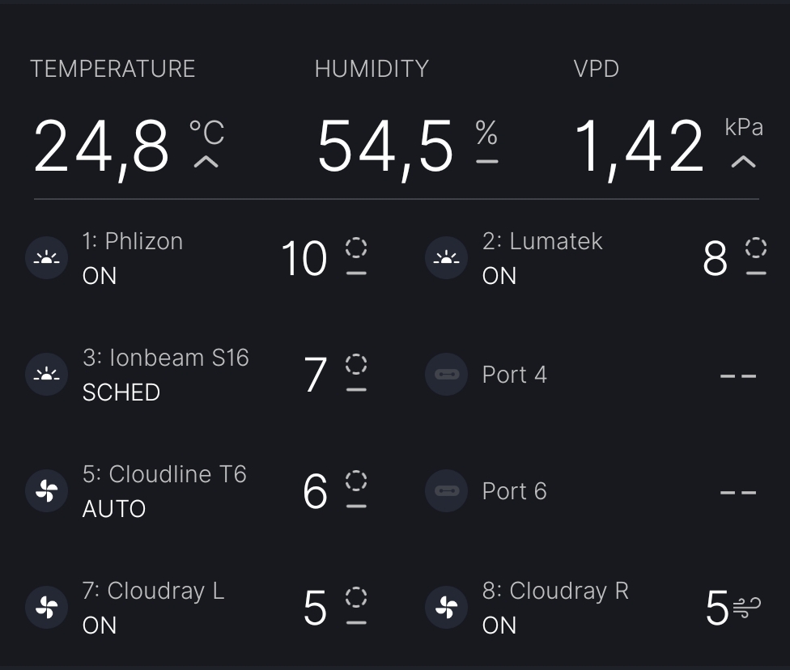
Task: Open the Humidity 54,5 reading
Action: coord(384,146)
